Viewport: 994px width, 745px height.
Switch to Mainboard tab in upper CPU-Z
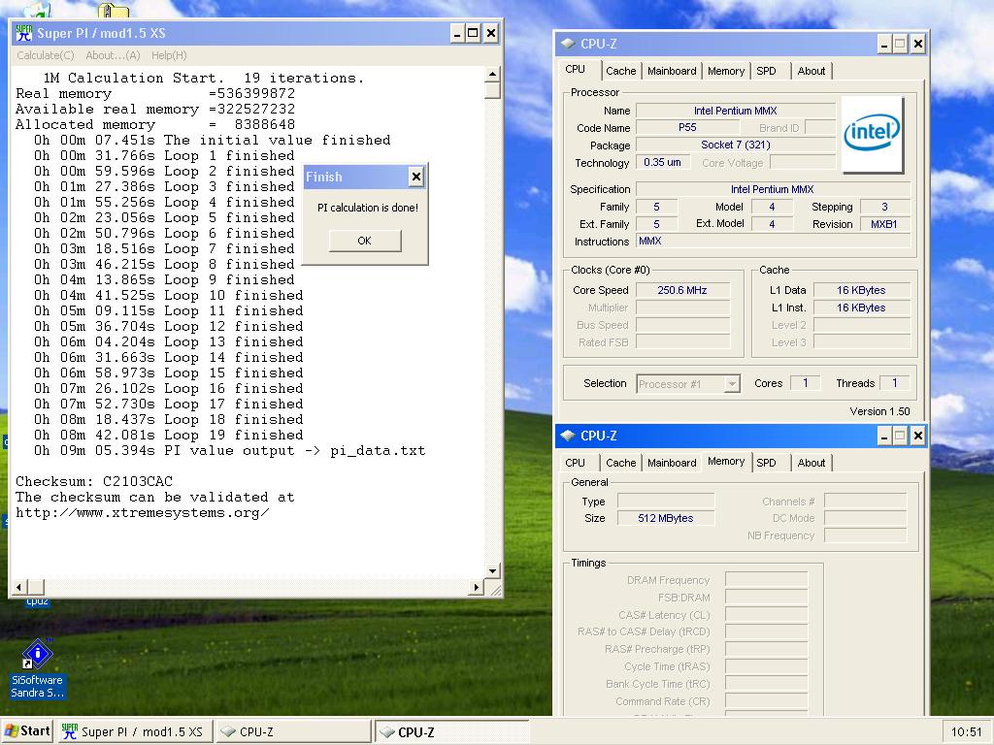672,71
